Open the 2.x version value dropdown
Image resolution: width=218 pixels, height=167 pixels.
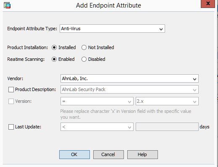coord(167,101)
